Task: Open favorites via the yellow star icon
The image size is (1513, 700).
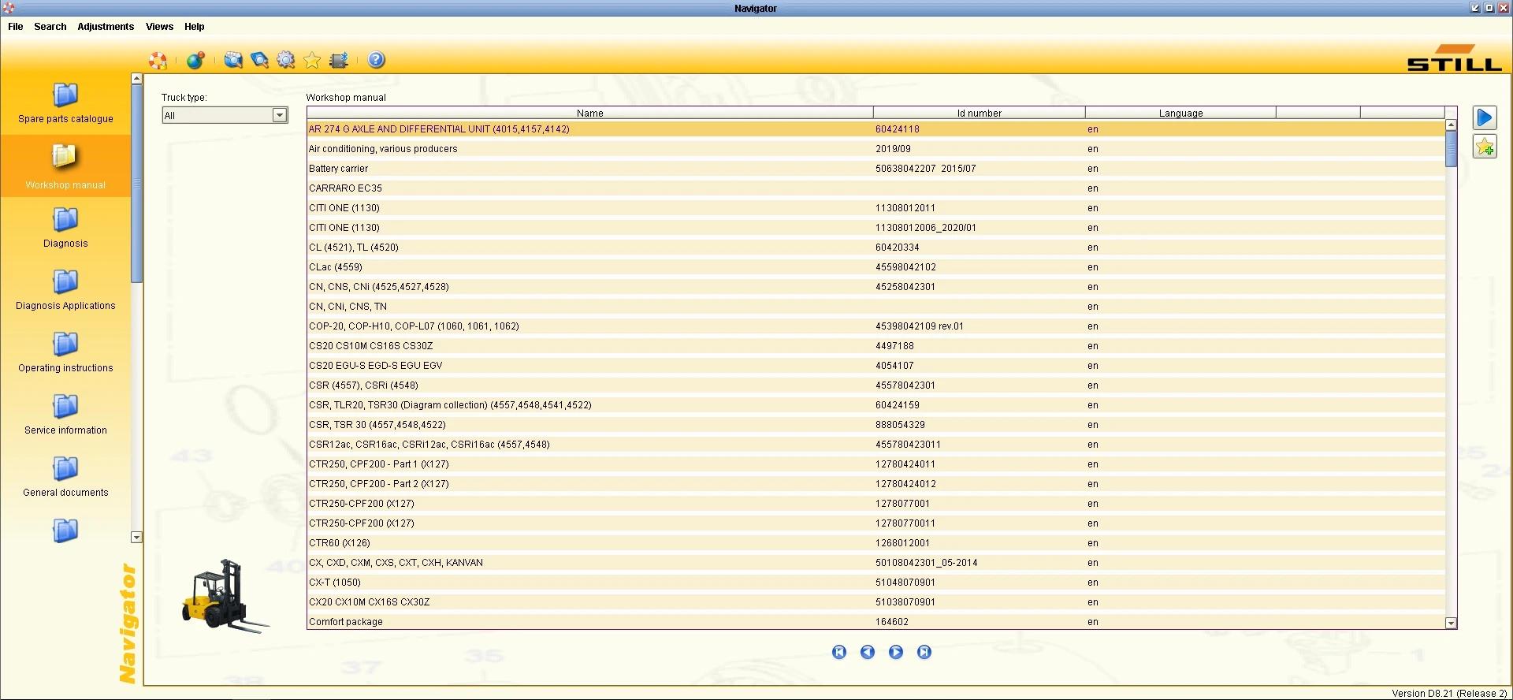Action: [x=312, y=61]
